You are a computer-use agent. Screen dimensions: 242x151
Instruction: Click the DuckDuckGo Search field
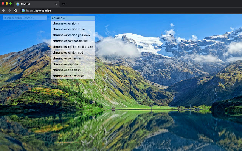(25, 18)
